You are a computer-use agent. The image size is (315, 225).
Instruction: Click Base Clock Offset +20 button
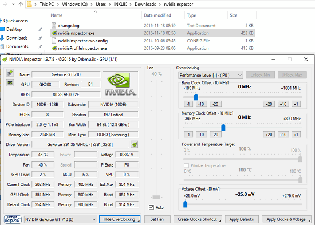coord(269,104)
